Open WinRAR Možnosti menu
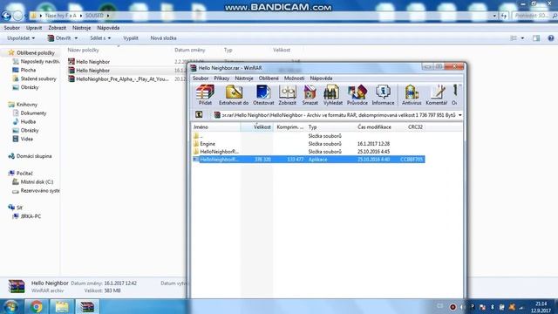 pyautogui.click(x=294, y=78)
